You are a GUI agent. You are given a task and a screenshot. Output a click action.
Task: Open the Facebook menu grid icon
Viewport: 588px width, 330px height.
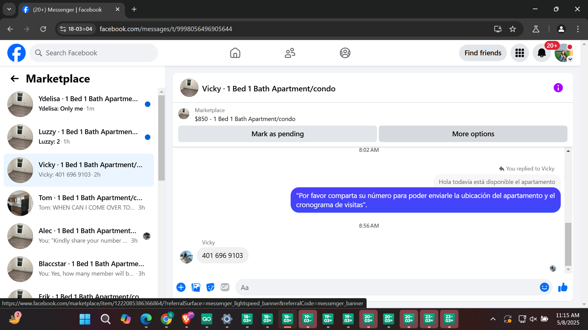(x=519, y=53)
